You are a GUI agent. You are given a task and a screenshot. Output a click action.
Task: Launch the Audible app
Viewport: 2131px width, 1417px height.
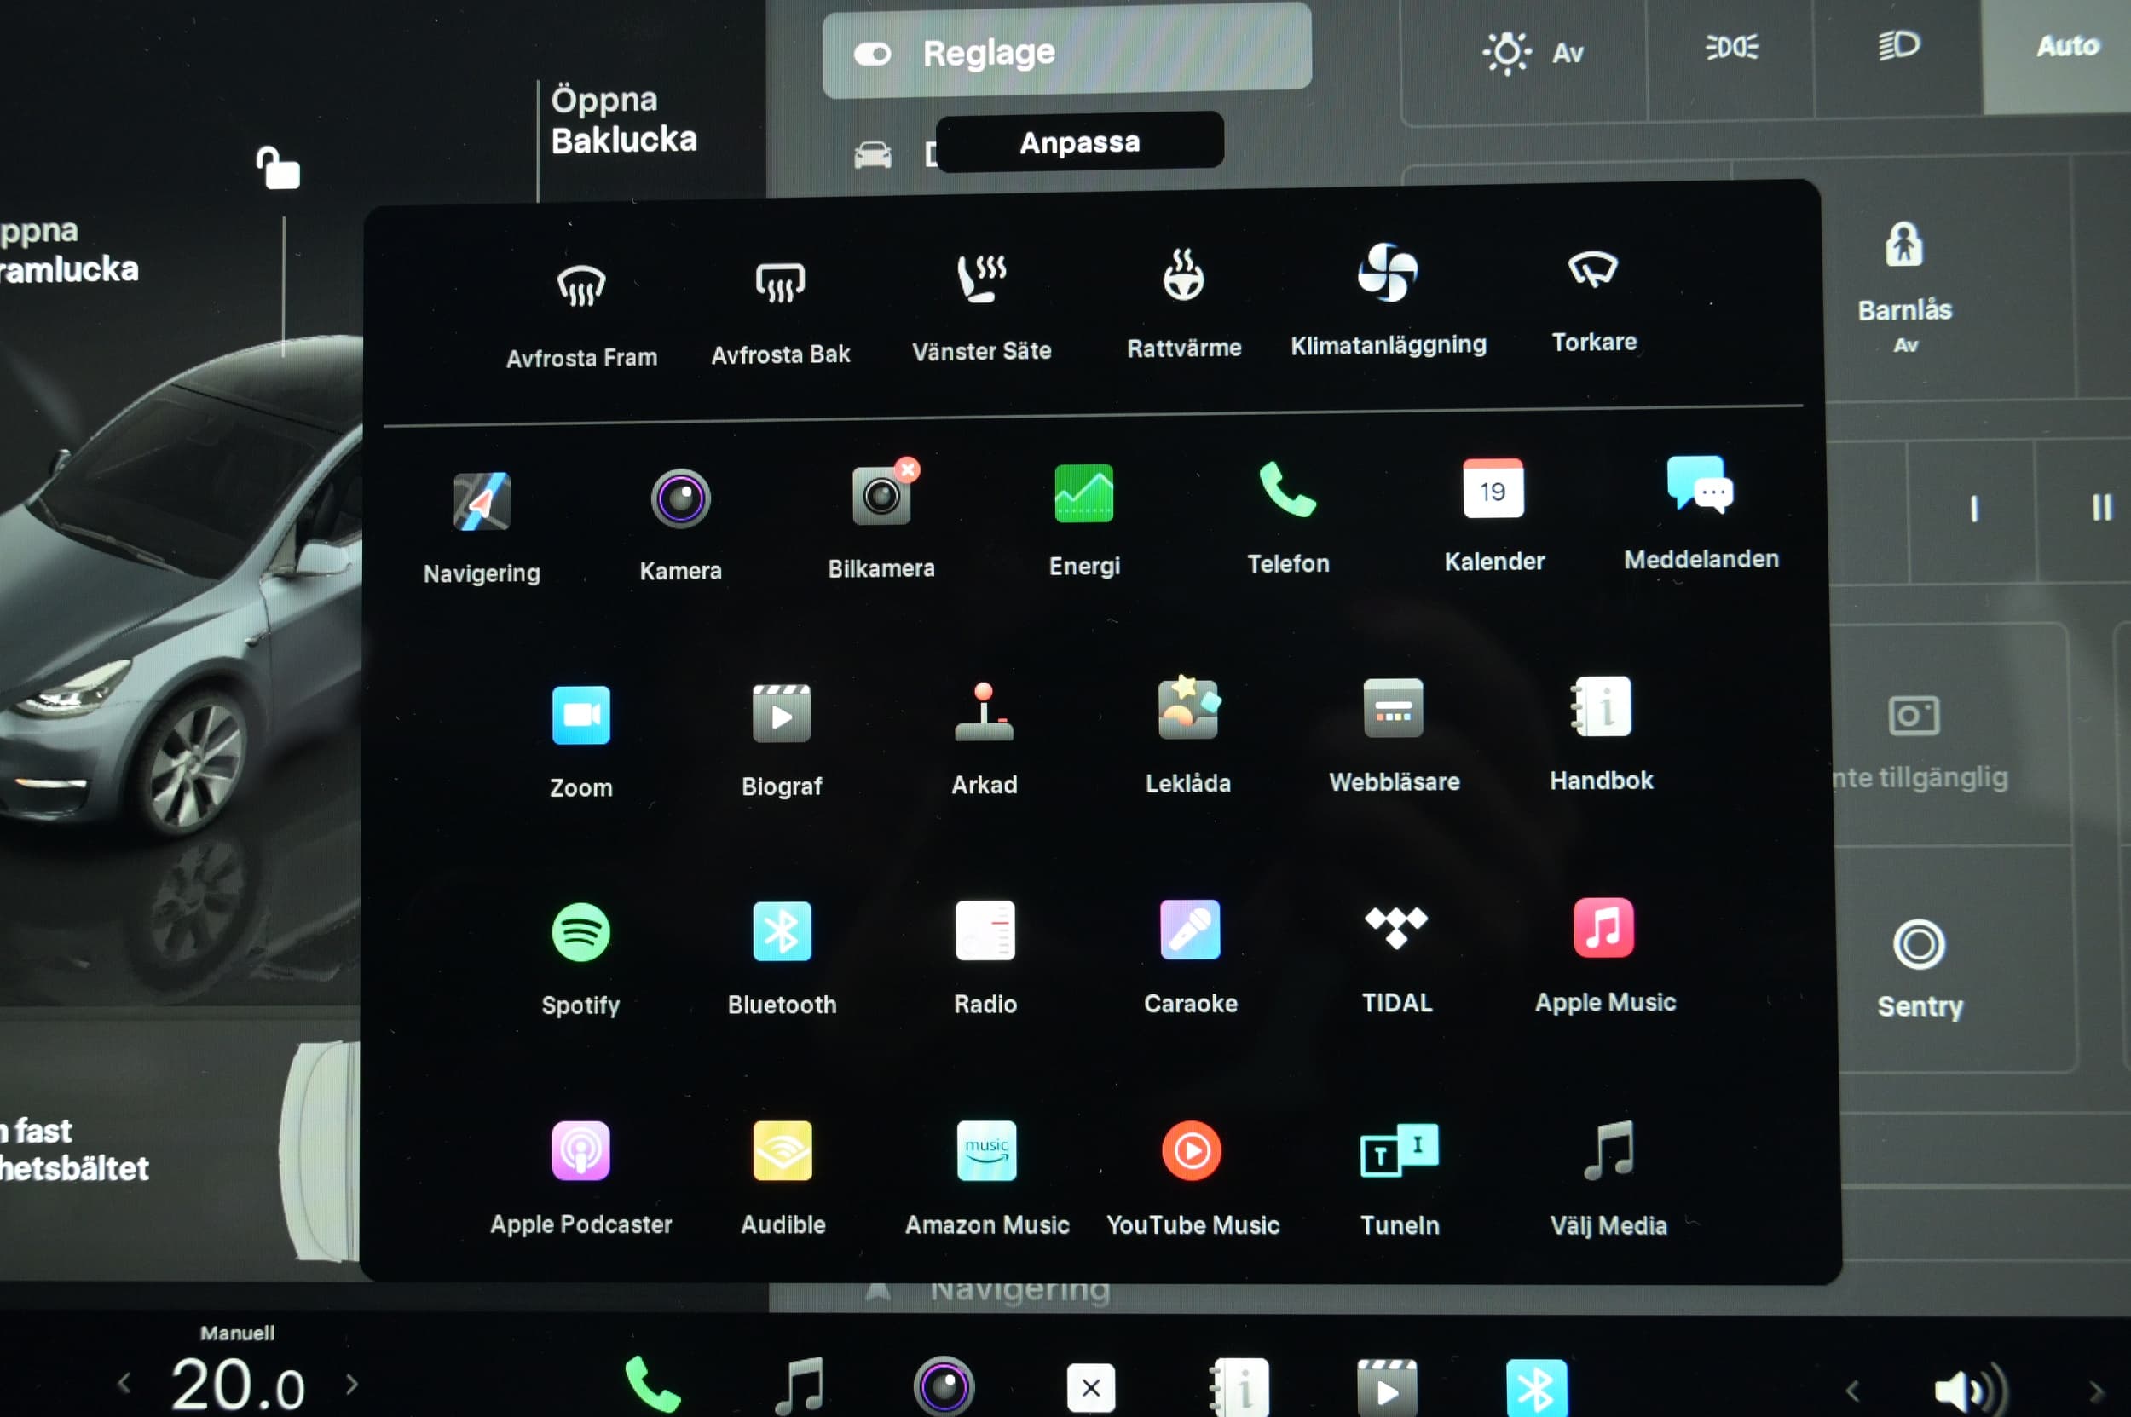782,1178
